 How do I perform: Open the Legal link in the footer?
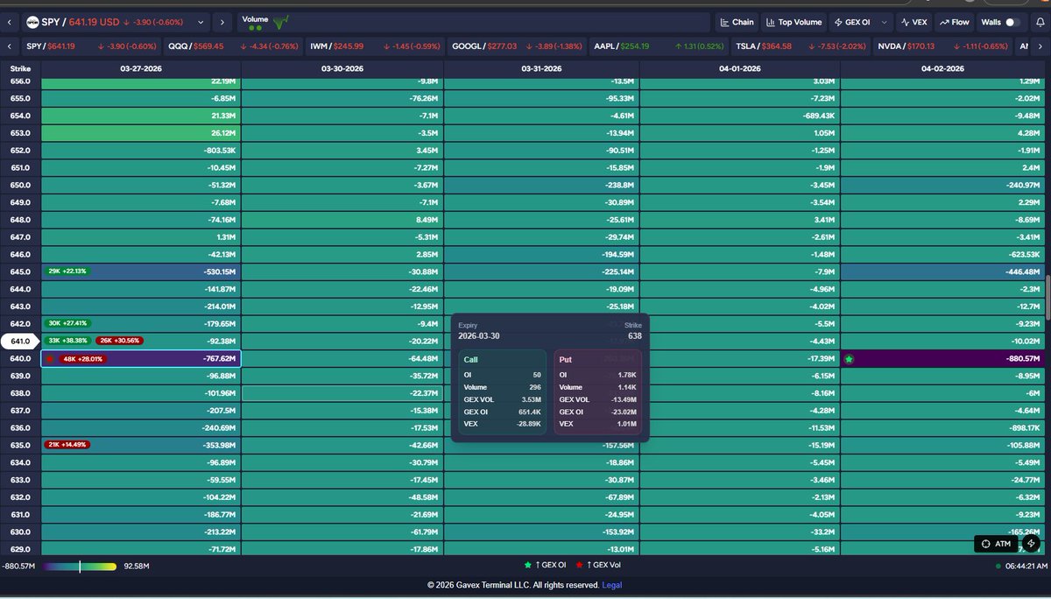point(611,585)
